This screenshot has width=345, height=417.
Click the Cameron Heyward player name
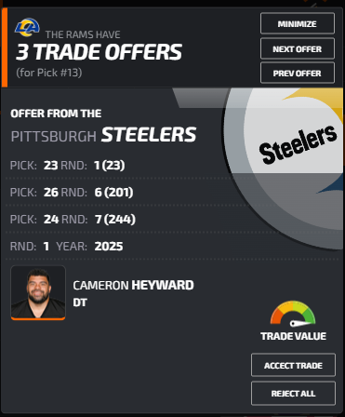click(x=133, y=285)
